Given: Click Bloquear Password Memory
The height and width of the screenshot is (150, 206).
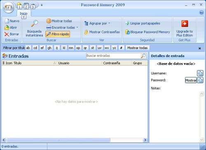Looking at the screenshot, I should click(147, 32).
